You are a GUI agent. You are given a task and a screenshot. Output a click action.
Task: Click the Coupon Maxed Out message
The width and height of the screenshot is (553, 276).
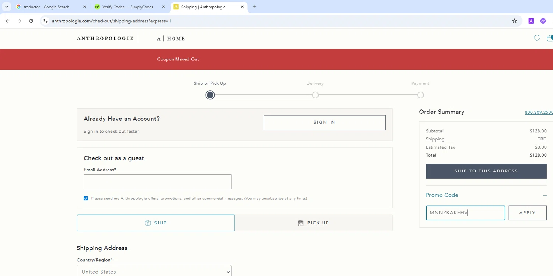[178, 59]
